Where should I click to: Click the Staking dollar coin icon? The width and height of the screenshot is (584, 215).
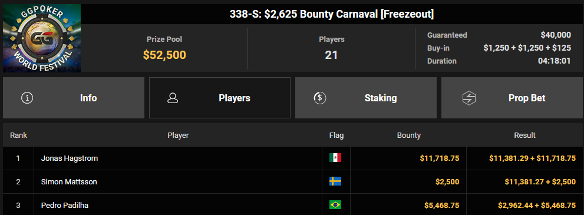[319, 98]
